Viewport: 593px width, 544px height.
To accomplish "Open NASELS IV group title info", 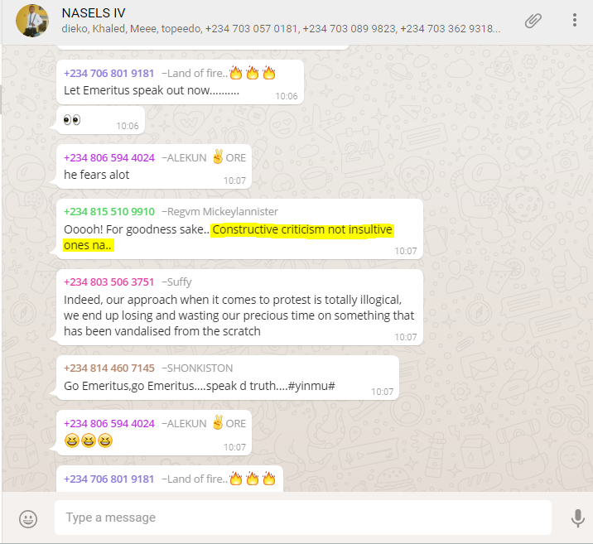I will click(x=94, y=13).
